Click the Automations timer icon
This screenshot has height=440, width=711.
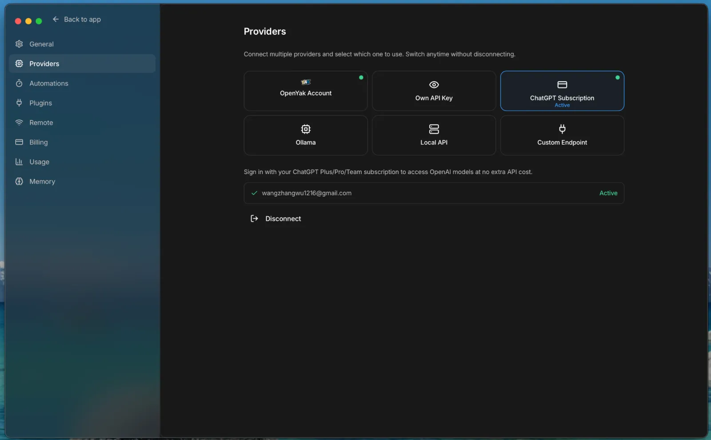[x=19, y=83]
